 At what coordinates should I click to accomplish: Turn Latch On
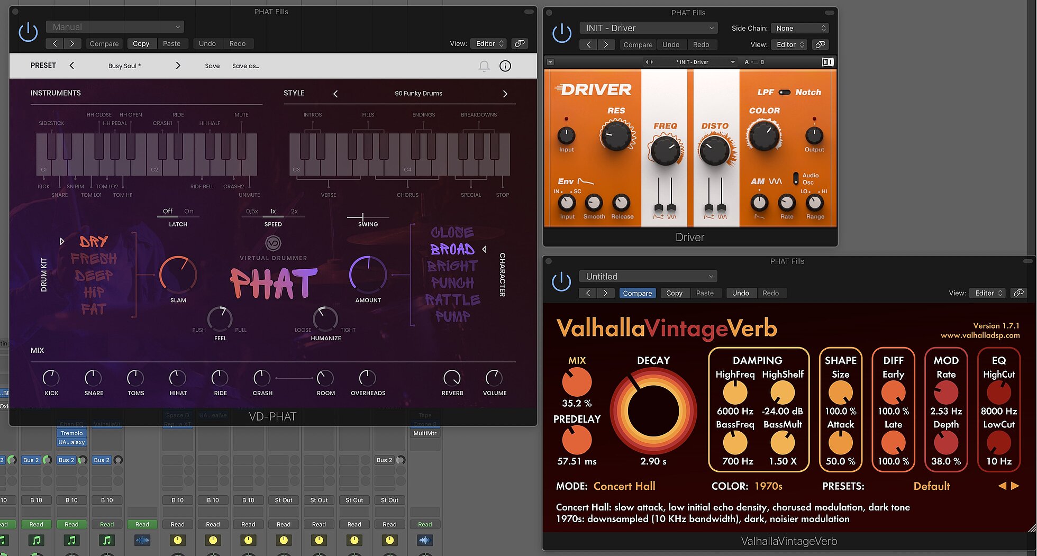[x=188, y=211]
